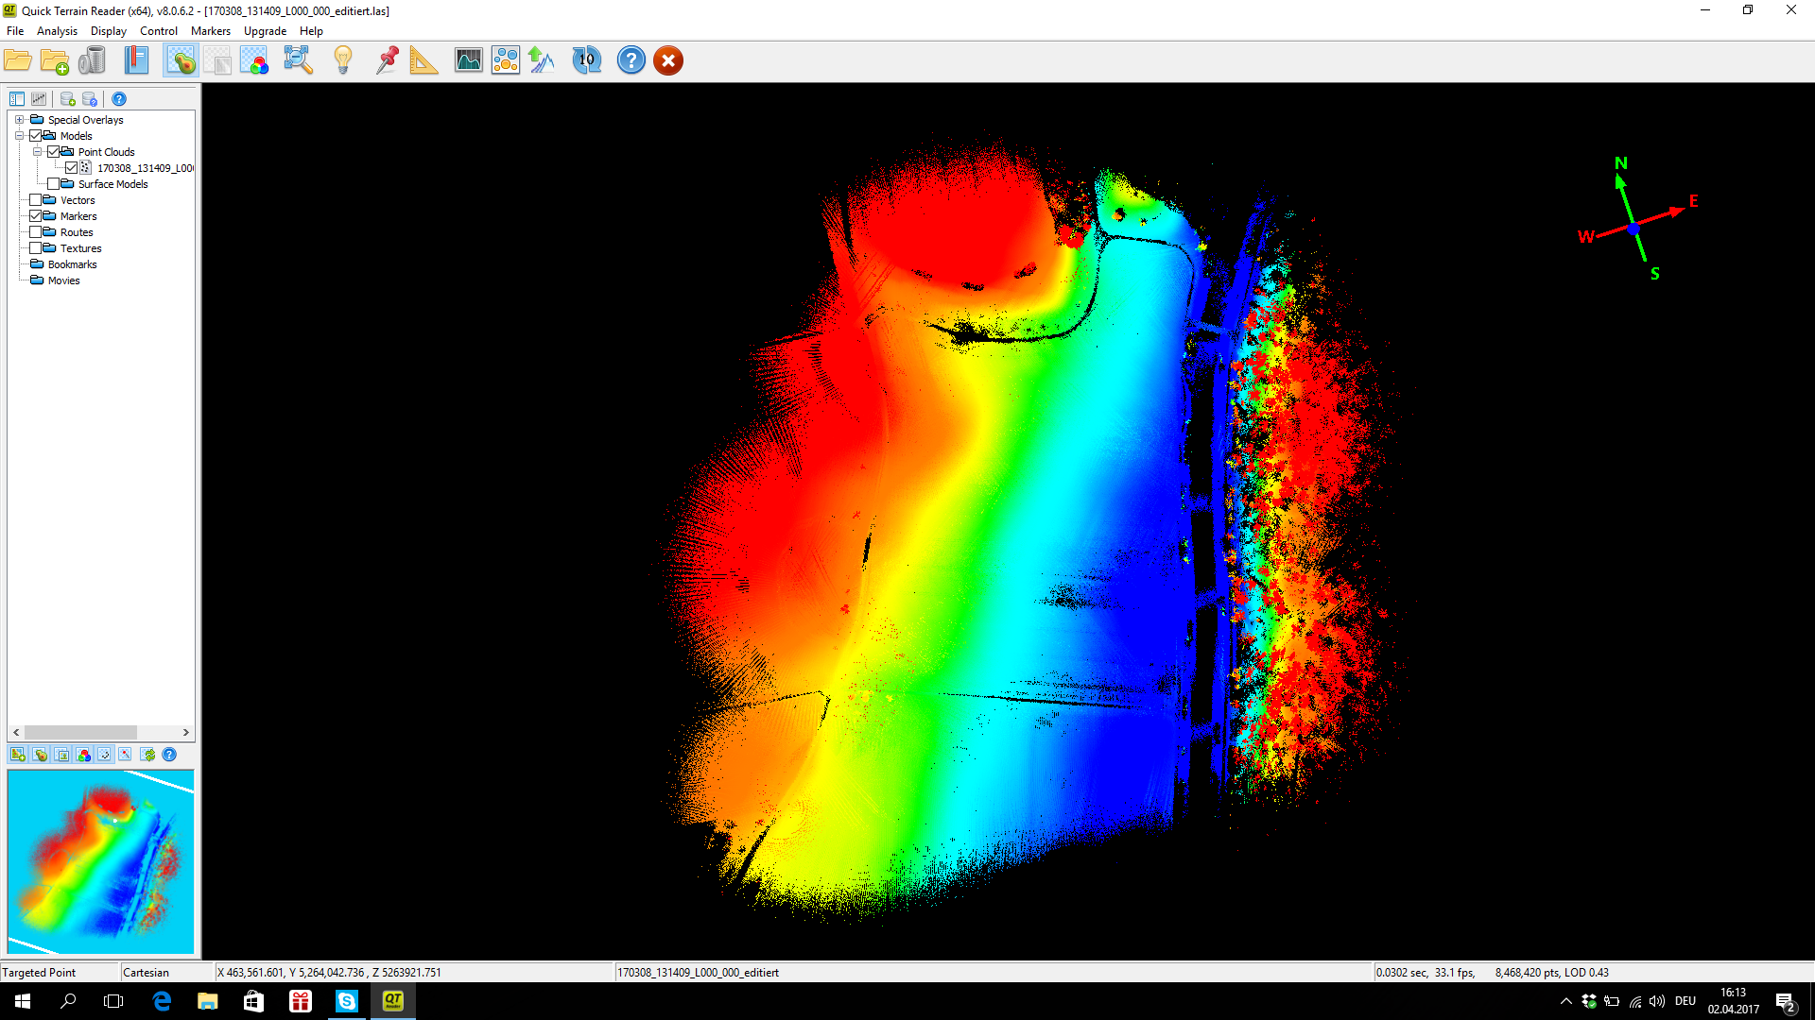This screenshot has height=1020, width=1815.
Task: Collapse the Models tree node
Action: pyautogui.click(x=19, y=136)
